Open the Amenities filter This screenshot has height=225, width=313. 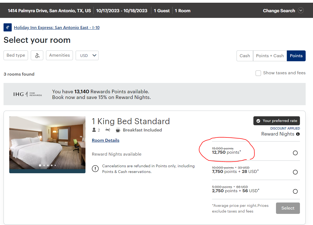point(59,55)
